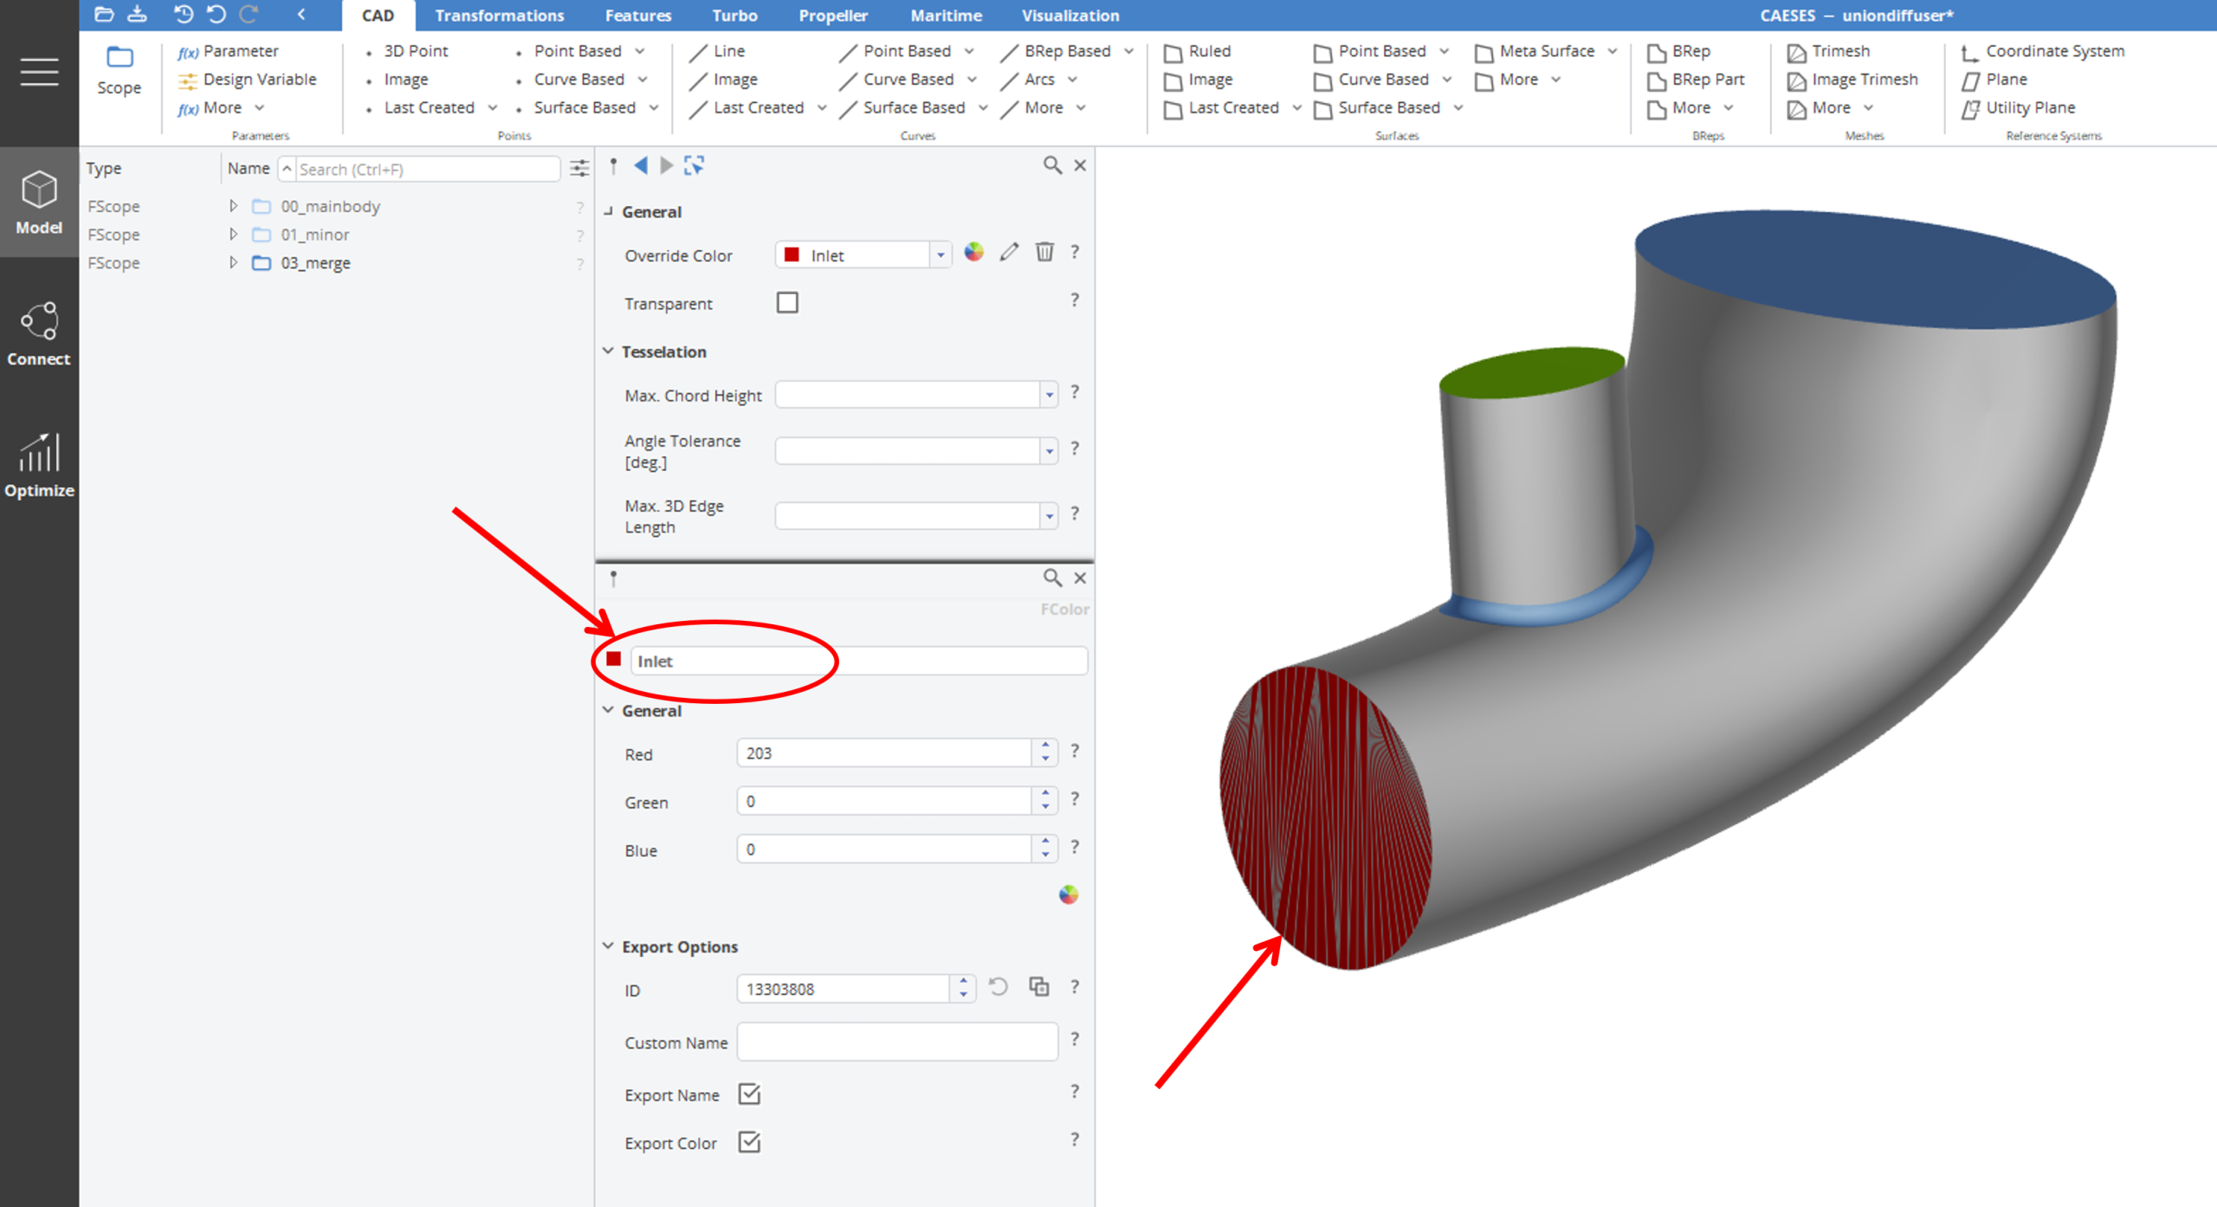Click the Design Variable button

(248, 80)
